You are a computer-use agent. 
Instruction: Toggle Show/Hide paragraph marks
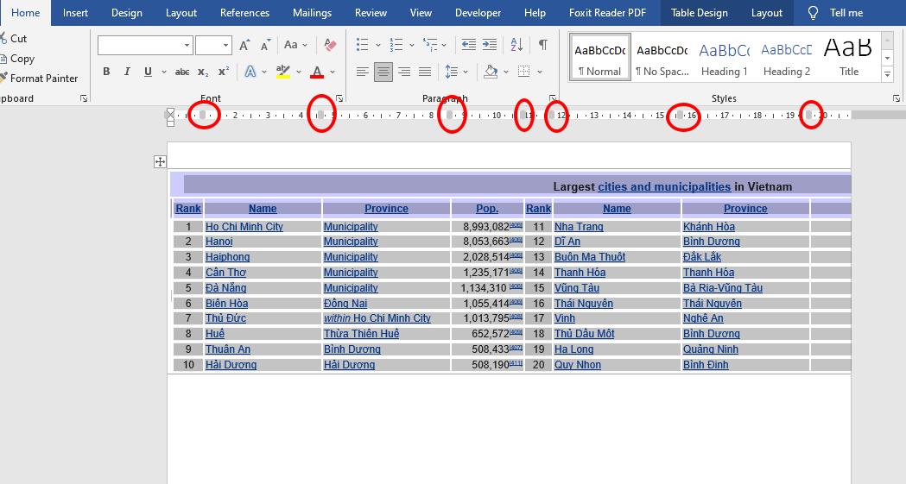[x=542, y=45]
